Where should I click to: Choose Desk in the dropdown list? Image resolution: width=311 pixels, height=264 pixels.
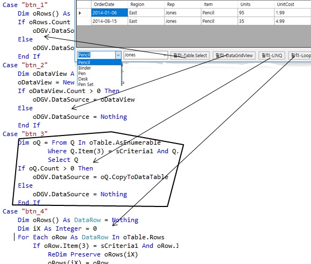(99, 79)
